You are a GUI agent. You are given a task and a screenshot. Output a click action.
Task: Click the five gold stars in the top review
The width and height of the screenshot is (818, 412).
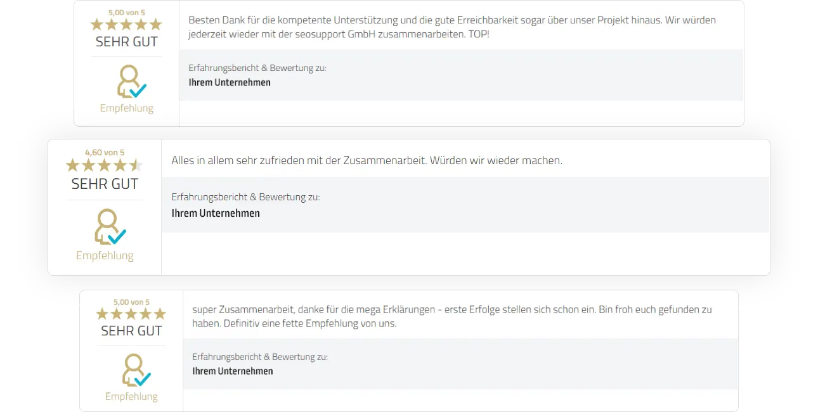tap(126, 25)
